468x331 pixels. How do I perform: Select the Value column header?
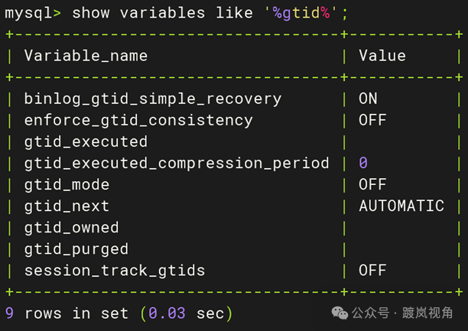point(382,56)
